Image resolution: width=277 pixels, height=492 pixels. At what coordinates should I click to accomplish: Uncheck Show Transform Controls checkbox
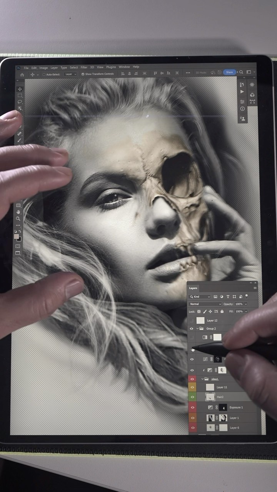click(x=83, y=74)
